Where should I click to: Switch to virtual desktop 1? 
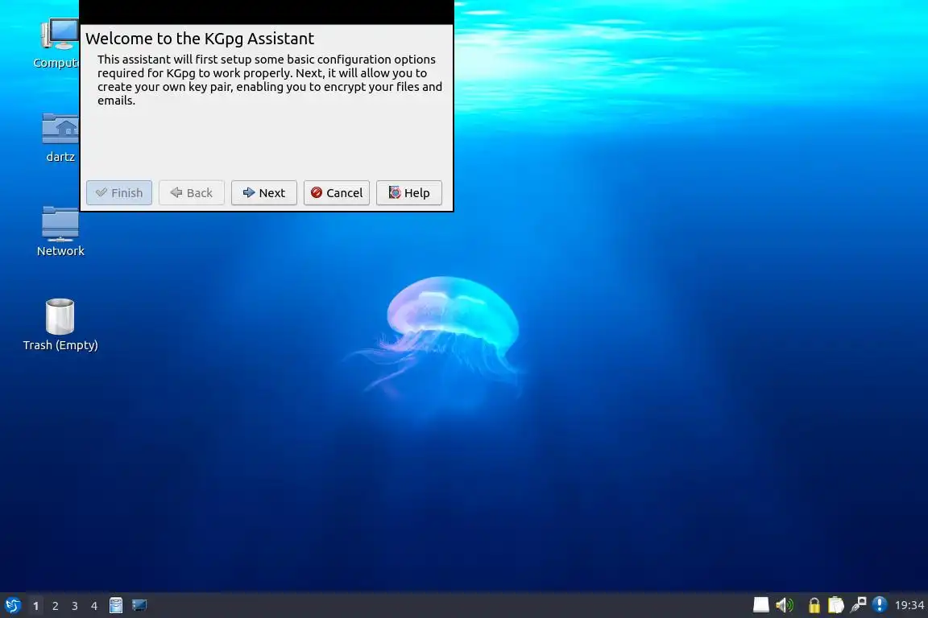(x=36, y=606)
